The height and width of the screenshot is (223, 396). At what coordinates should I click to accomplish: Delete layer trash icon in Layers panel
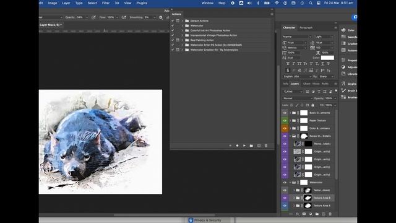click(x=330, y=214)
